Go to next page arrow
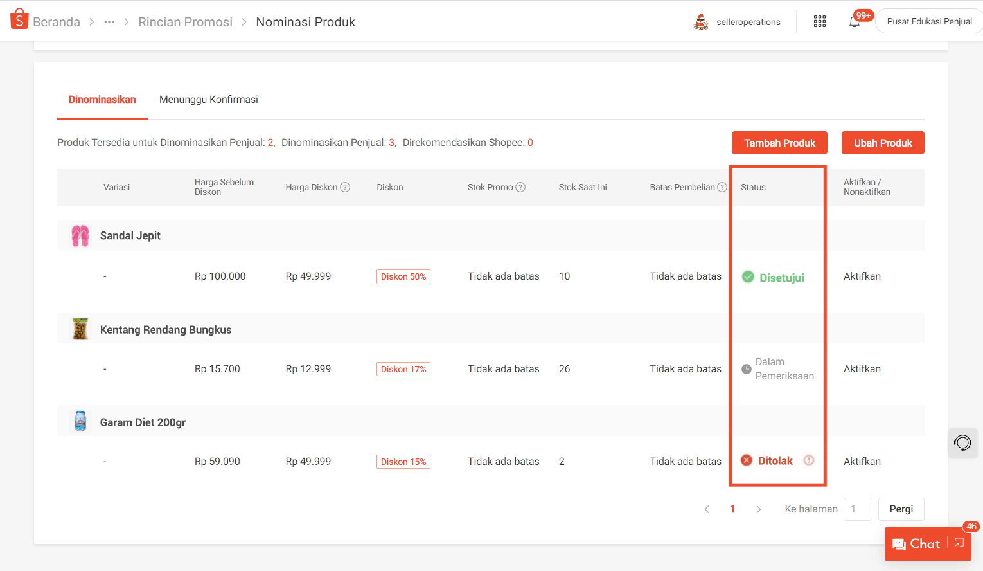Screen dimensions: 983x571 (x=758, y=509)
